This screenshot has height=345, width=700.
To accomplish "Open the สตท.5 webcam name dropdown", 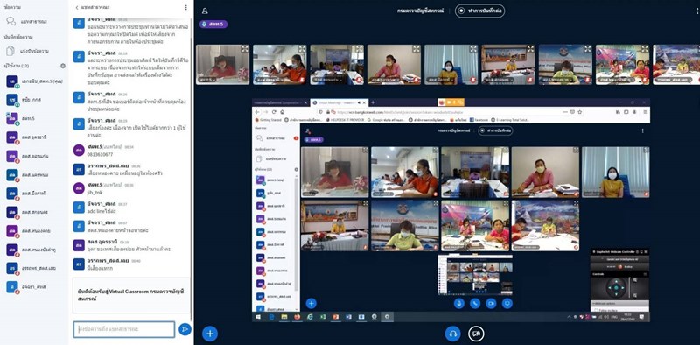I will [x=206, y=80].
